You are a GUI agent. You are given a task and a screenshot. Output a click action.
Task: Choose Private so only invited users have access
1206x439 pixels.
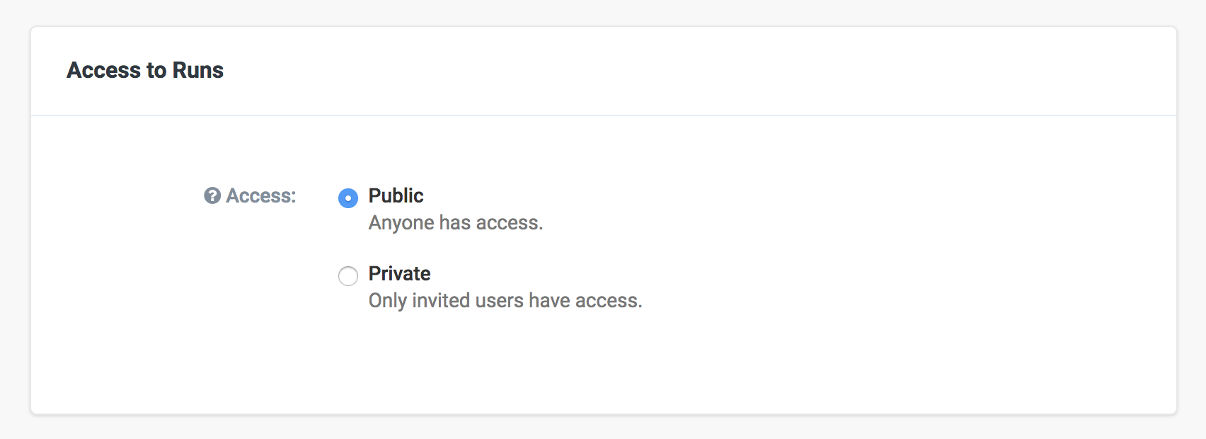click(348, 276)
